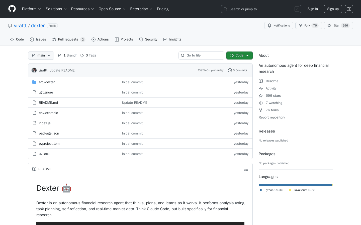The height and width of the screenshot is (225, 361).
Task: Open the src/dexter folder icon
Action: pyautogui.click(x=34, y=82)
